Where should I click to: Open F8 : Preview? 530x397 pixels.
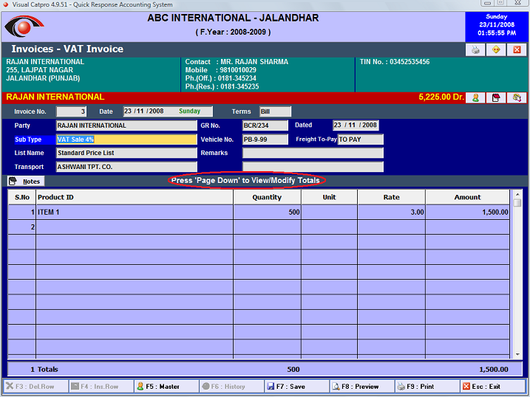362,387
